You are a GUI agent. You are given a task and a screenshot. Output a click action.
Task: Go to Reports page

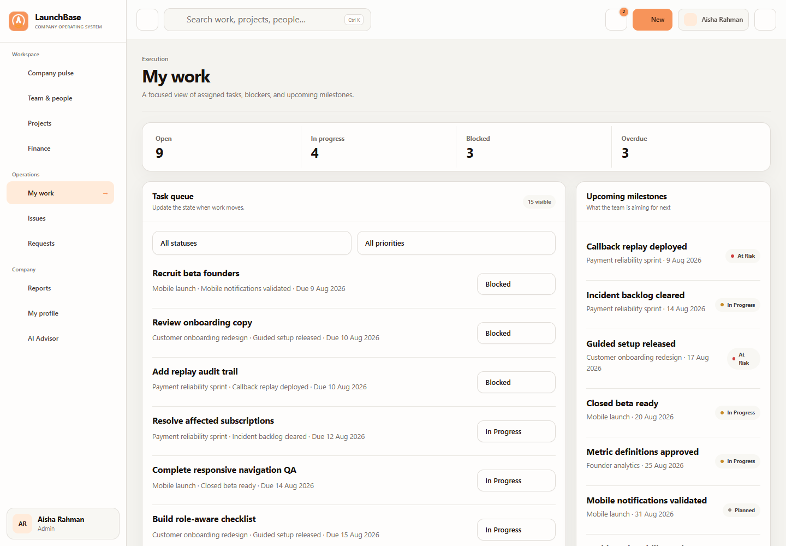pyautogui.click(x=60, y=288)
